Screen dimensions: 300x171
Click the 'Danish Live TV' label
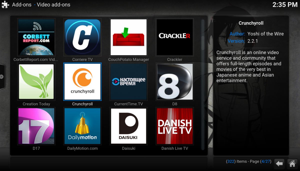tap(174, 149)
